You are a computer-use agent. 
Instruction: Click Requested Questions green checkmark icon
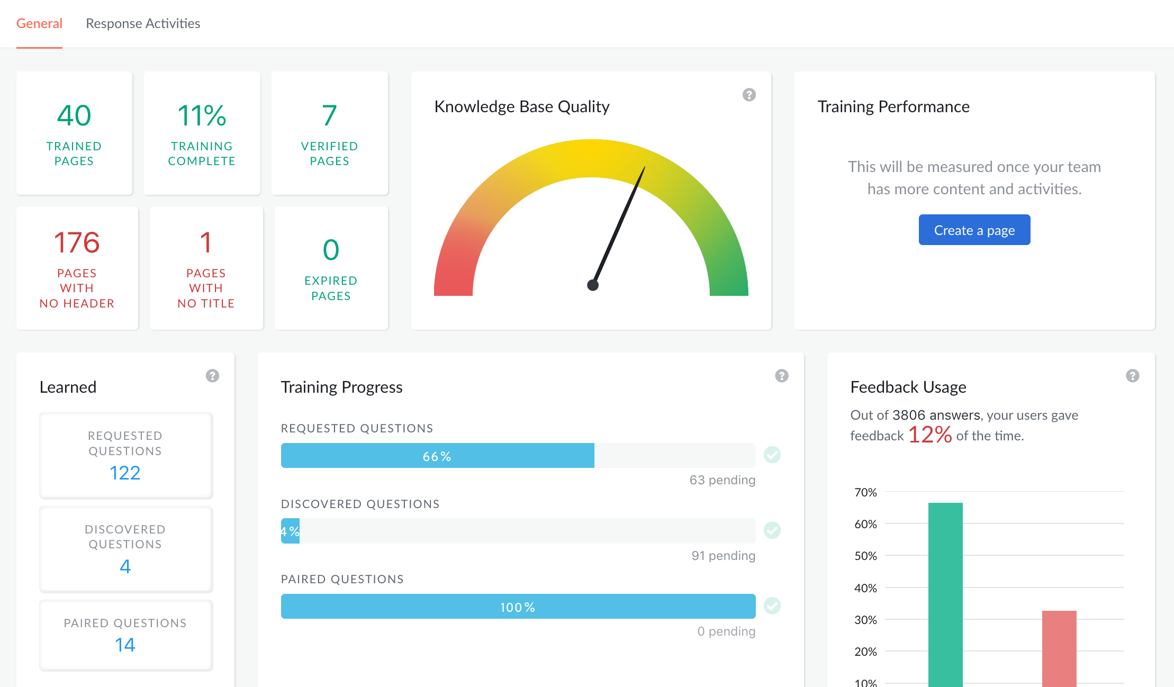click(772, 455)
